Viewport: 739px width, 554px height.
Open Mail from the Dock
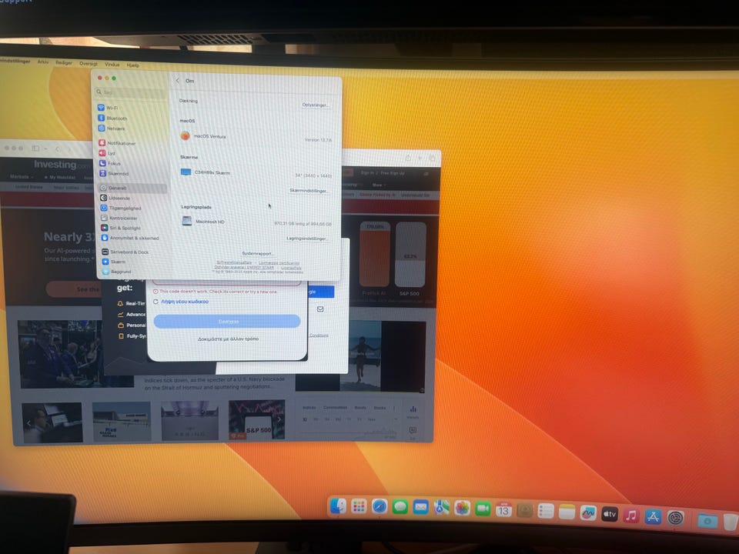click(421, 508)
